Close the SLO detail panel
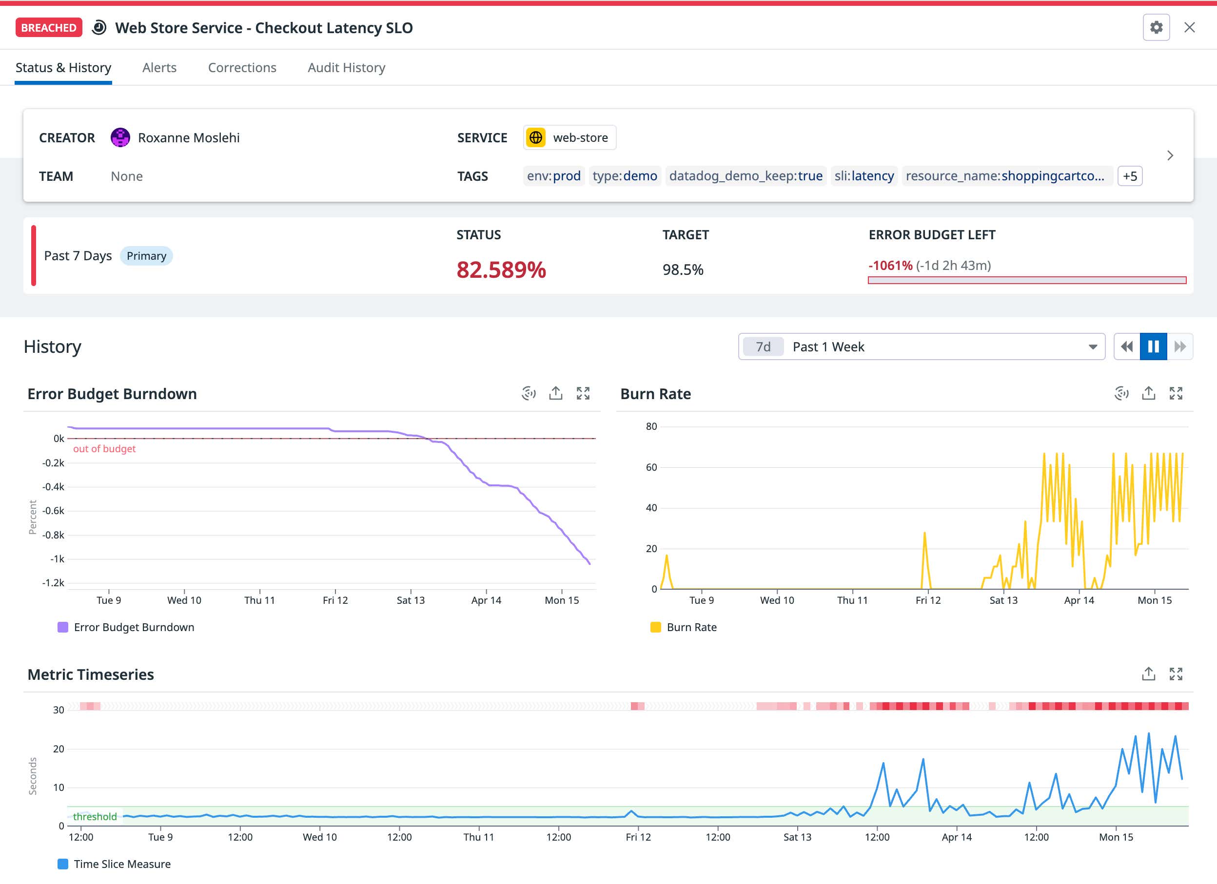The image size is (1217, 884). click(1189, 27)
